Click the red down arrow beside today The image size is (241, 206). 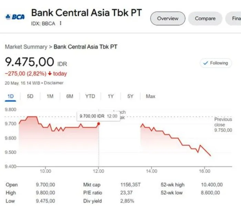click(x=50, y=74)
